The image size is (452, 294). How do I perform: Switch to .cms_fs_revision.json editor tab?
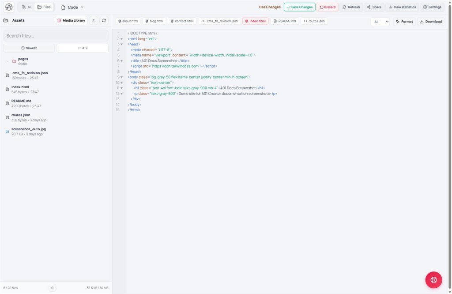click(219, 21)
